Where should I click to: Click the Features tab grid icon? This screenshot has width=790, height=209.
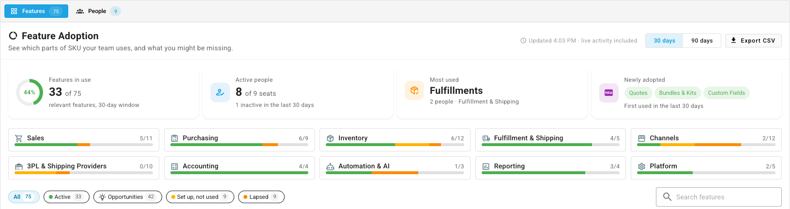[14, 11]
